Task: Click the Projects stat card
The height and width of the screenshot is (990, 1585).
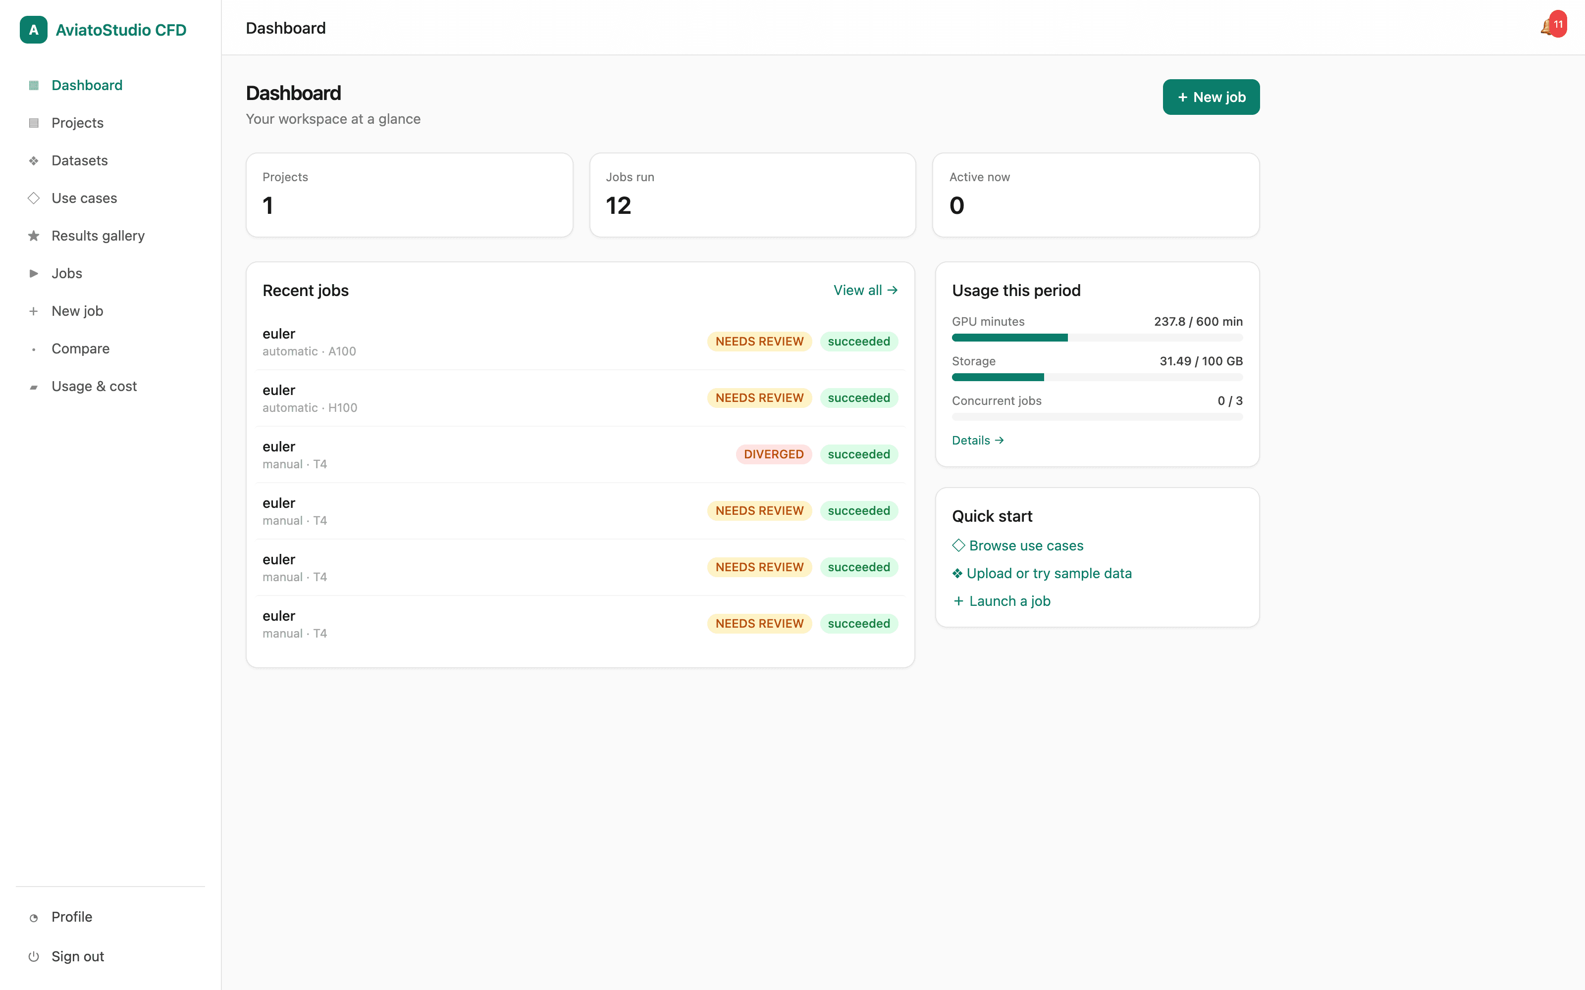Action: [409, 195]
